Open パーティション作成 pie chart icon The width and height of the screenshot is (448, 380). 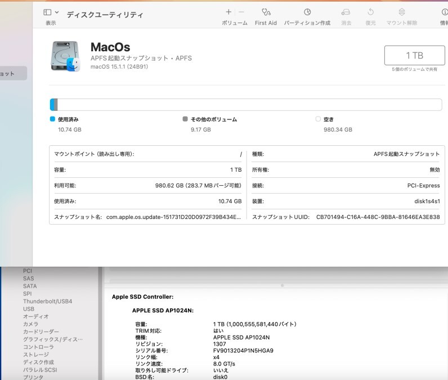[x=307, y=12]
